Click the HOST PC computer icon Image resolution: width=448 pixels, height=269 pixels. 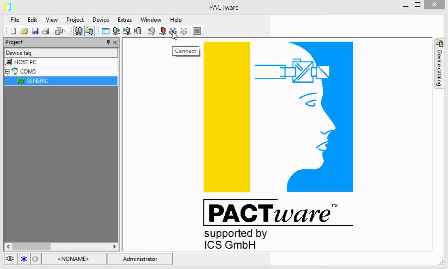tap(9, 62)
